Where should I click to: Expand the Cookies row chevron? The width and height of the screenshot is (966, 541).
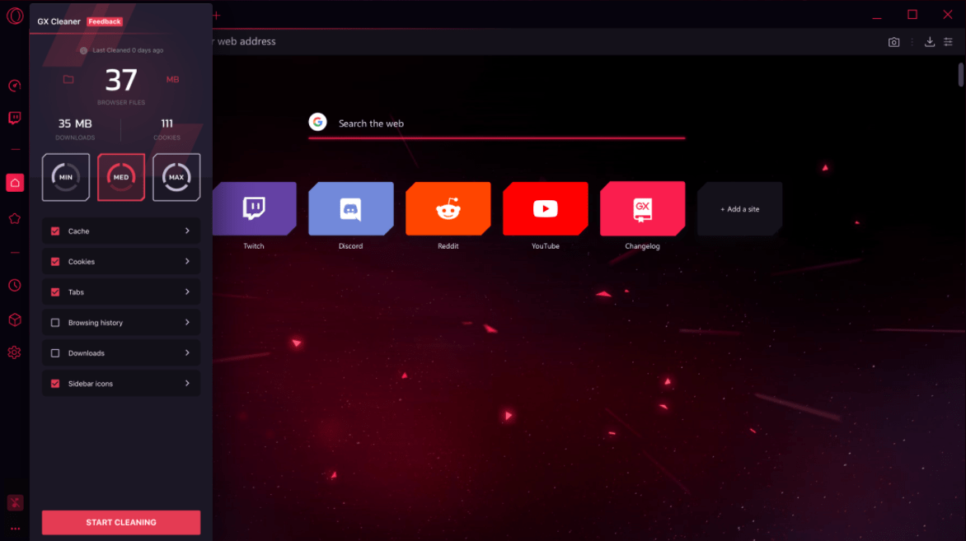click(187, 261)
